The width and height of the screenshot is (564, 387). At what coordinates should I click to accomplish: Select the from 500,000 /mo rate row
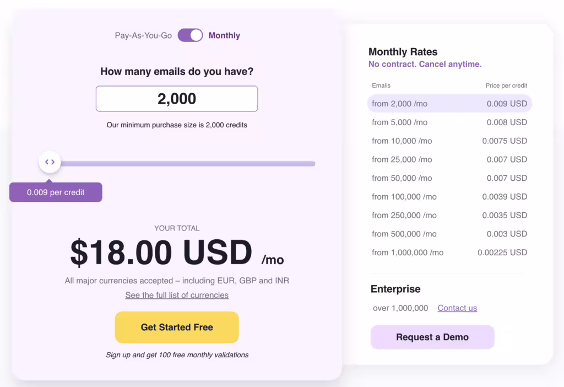coord(449,234)
